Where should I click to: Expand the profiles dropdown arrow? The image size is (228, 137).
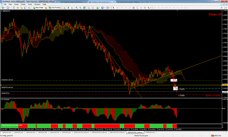coord(10,8)
